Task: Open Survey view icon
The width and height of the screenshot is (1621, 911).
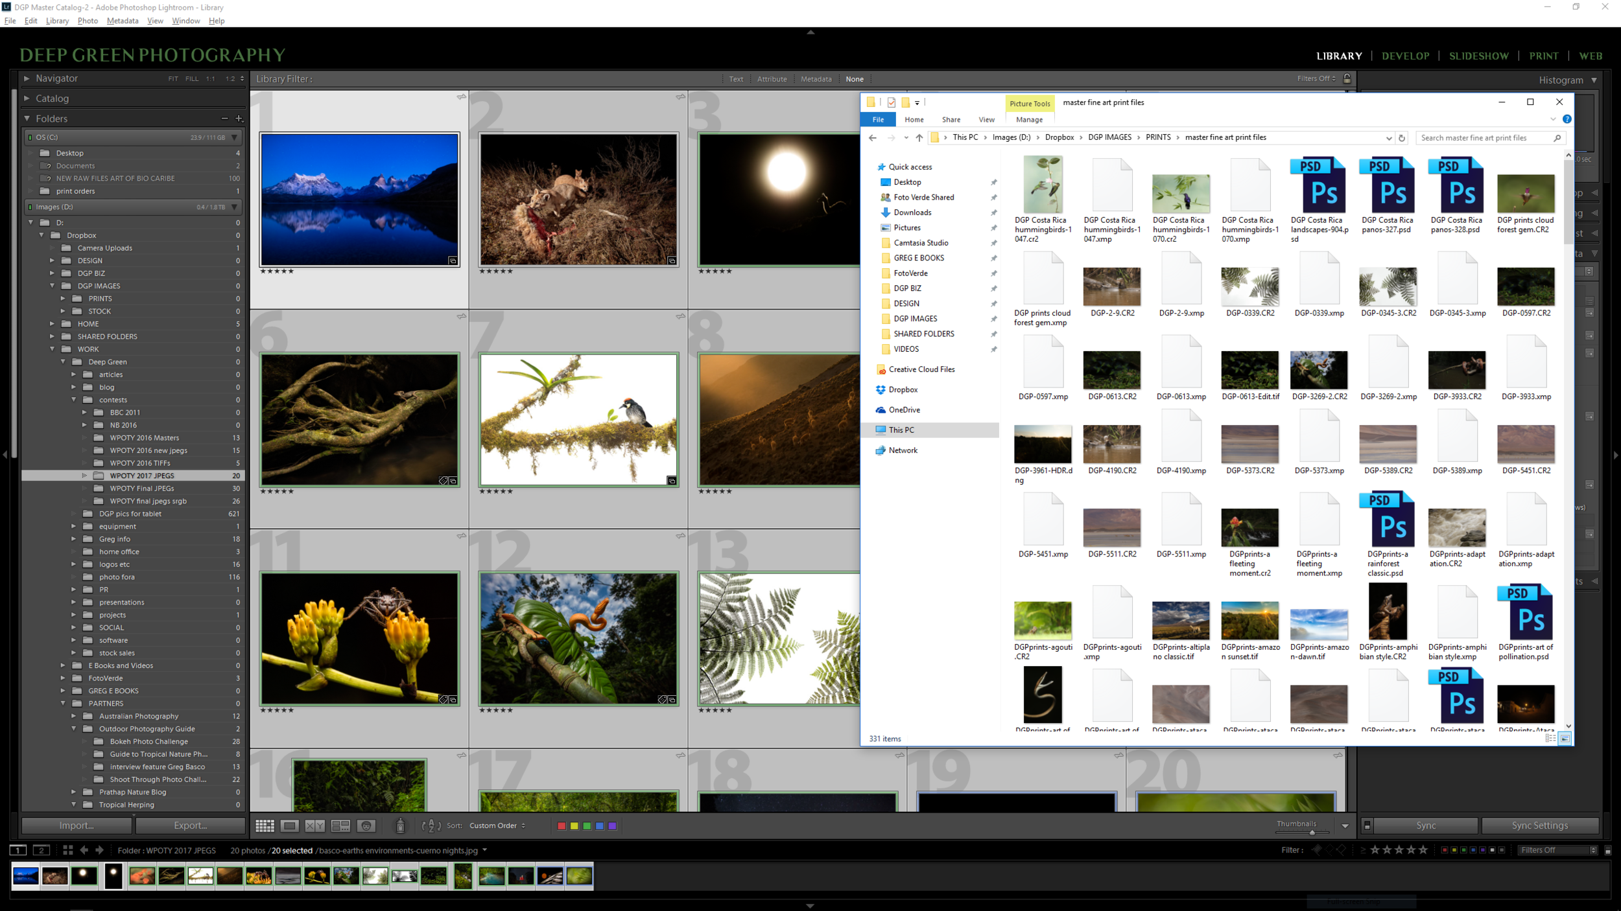Action: pyautogui.click(x=340, y=825)
